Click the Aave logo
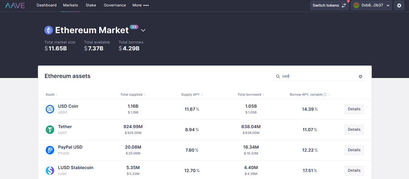Screen dimensions: 409x179 (x=15, y=5)
